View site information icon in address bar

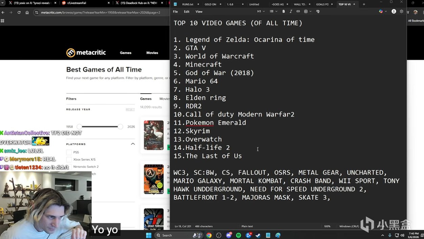[x=37, y=13]
